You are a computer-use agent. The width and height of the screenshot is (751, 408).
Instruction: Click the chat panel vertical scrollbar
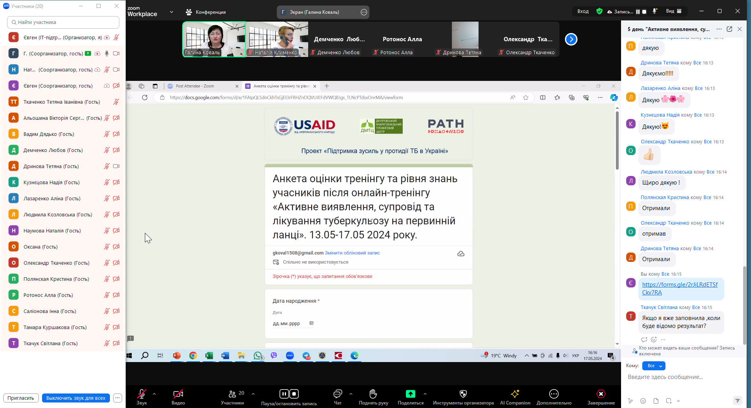pos(744,306)
